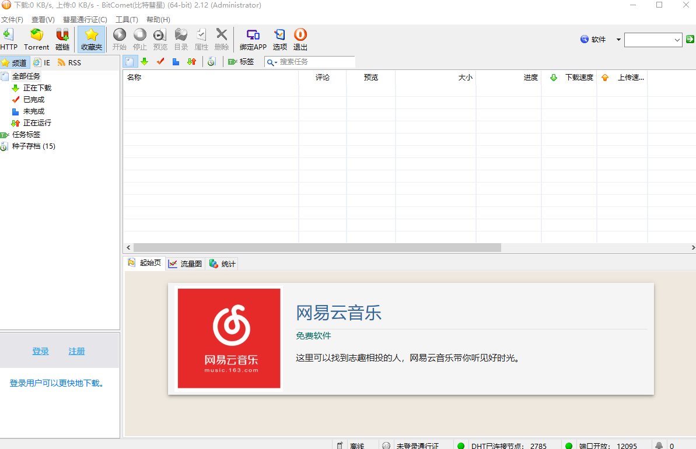Screen dimensions: 696x449
Task: Toggle the up-down arrows running filter in filter bar
Action: pos(192,62)
